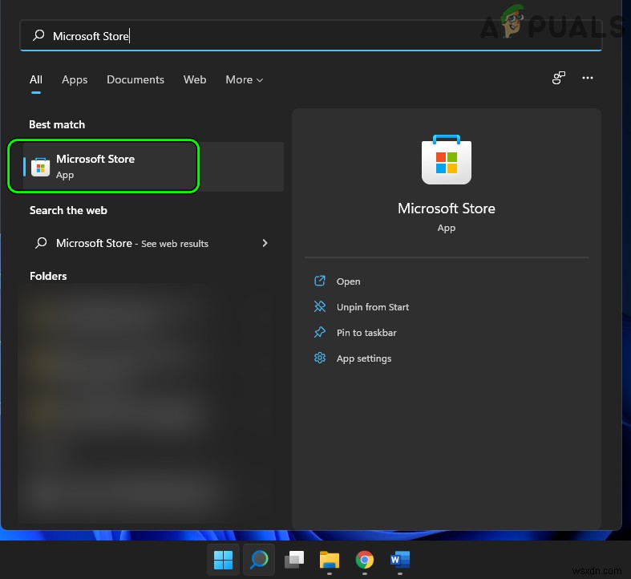The width and height of the screenshot is (631, 579).
Task: Open the three-dot options menu
Action: tap(588, 79)
